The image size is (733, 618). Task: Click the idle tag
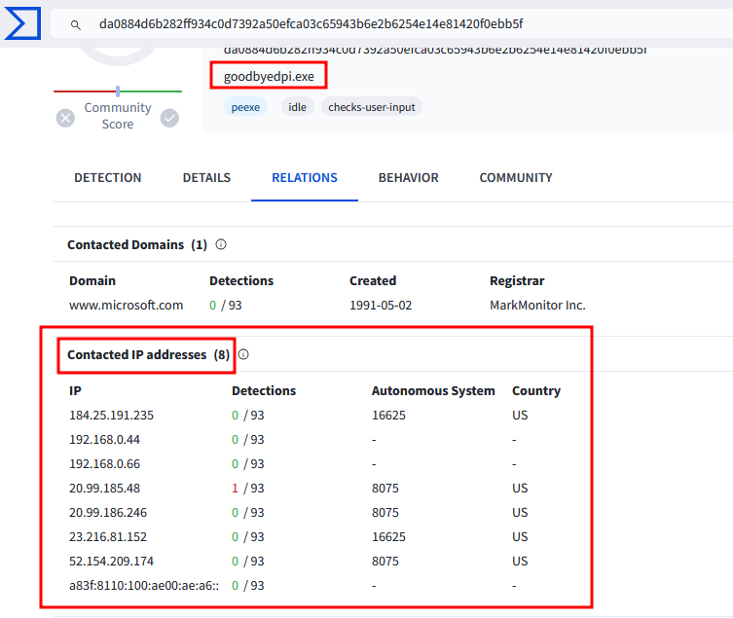(x=297, y=107)
